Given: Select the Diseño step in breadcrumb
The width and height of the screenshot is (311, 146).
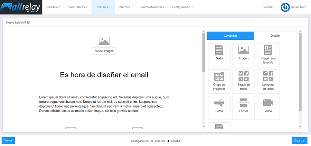Looking at the screenshot, I should pyautogui.click(x=176, y=141).
